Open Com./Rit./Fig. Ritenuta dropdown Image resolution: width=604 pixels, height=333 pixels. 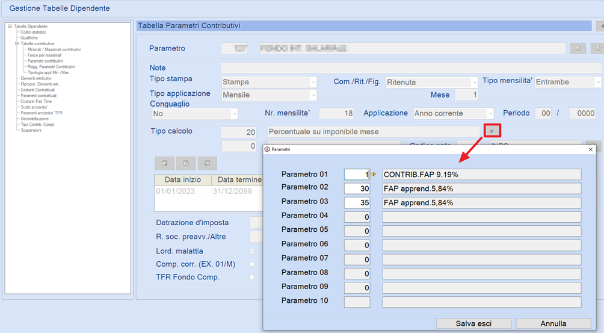475,82
